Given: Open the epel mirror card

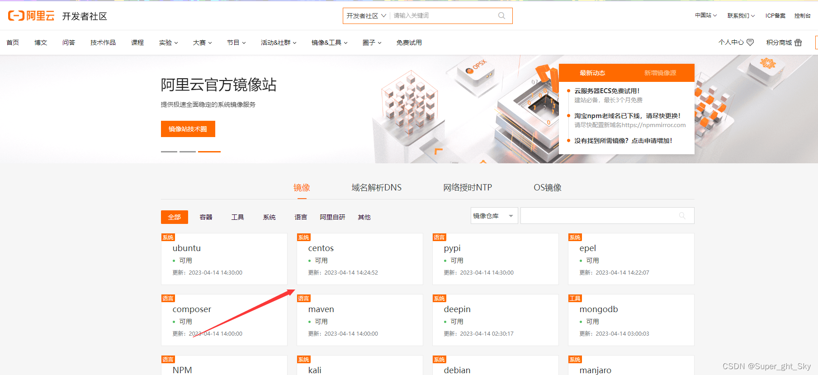Looking at the screenshot, I should [x=631, y=259].
